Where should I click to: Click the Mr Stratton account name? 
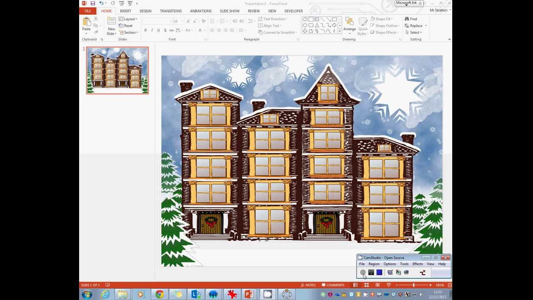tap(438, 10)
